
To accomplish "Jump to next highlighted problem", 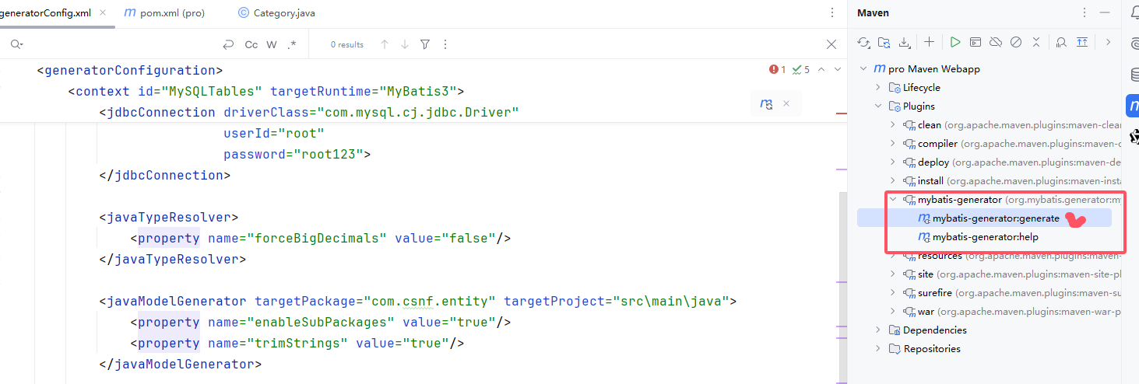I will tap(838, 69).
